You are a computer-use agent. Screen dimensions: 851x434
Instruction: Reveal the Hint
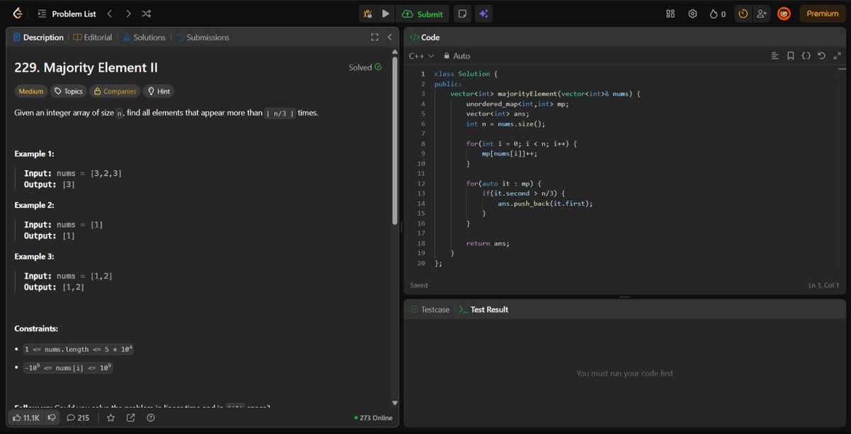click(158, 91)
